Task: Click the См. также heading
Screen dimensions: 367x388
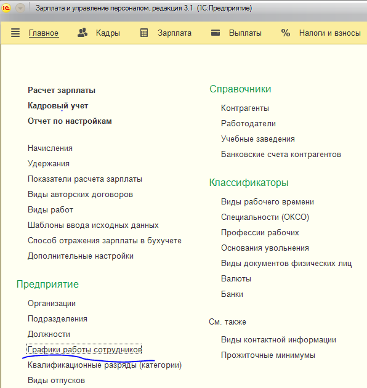Action: [x=227, y=321]
